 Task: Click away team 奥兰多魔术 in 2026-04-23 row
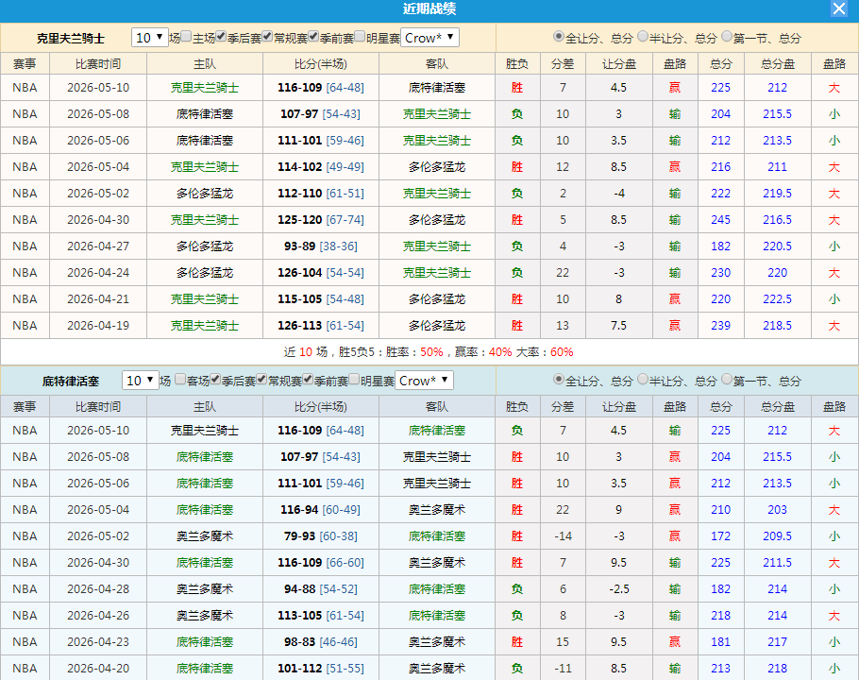coord(437,641)
